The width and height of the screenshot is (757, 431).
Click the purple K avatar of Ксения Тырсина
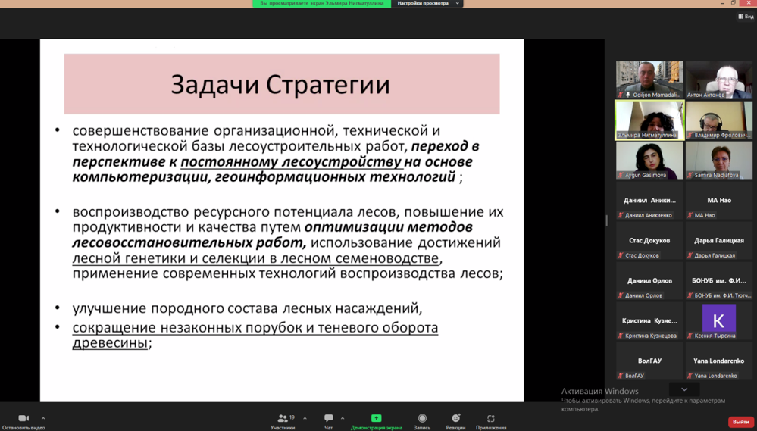[719, 319]
